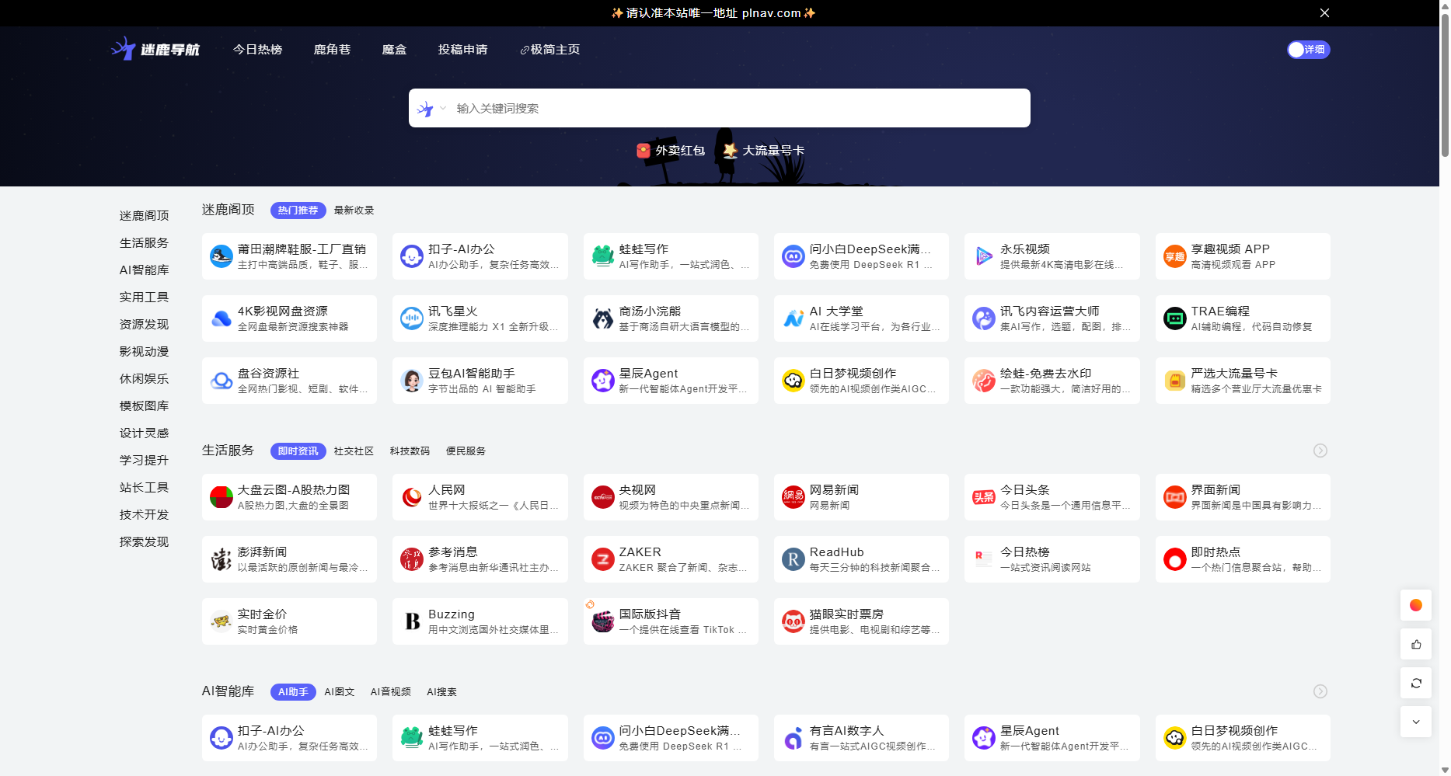Click the 享趣视频 APP icon

pos(1175,256)
